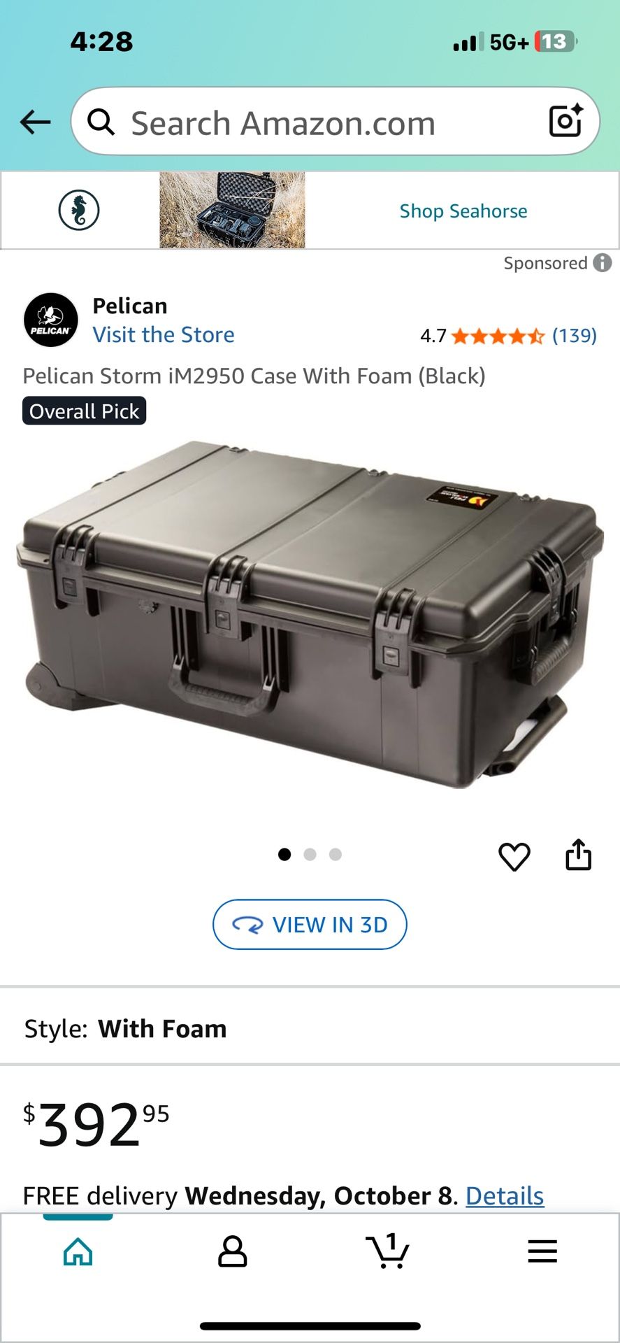The width and height of the screenshot is (620, 1343).
Task: Open the shopping cart
Action: 387,1251
